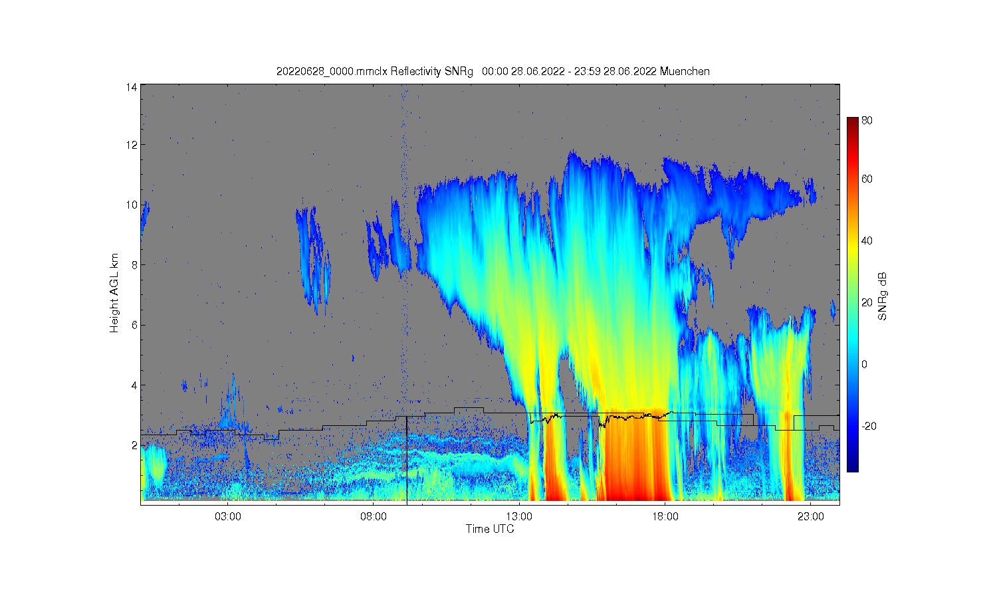The image size is (997, 598).
Task: Click the 23:00 time tick label
Action: (x=811, y=516)
